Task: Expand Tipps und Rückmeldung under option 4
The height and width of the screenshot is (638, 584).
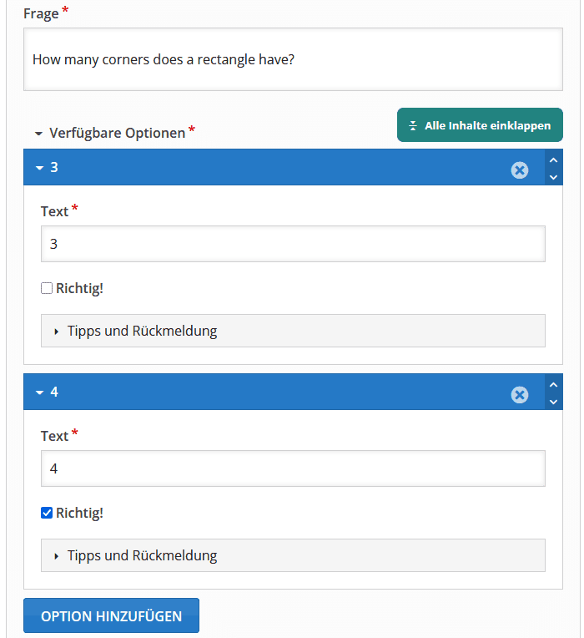Action: (x=293, y=555)
